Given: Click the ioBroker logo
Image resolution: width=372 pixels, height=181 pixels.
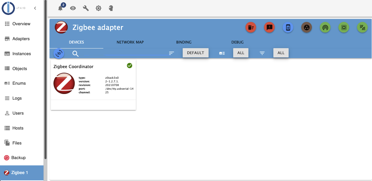Looking at the screenshot, I should (8, 8).
